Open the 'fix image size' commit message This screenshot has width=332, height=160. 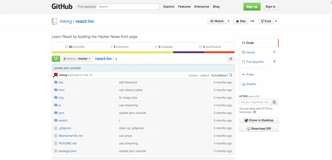point(128,97)
